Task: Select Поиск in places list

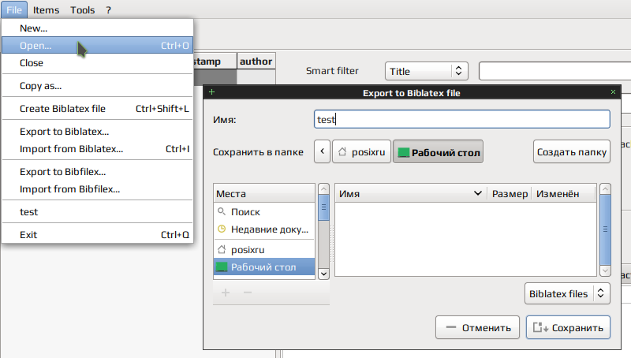Action: click(264, 212)
